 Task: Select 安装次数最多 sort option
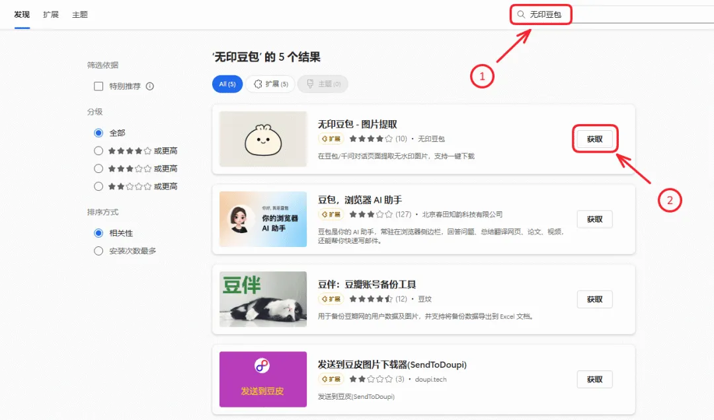(x=99, y=251)
